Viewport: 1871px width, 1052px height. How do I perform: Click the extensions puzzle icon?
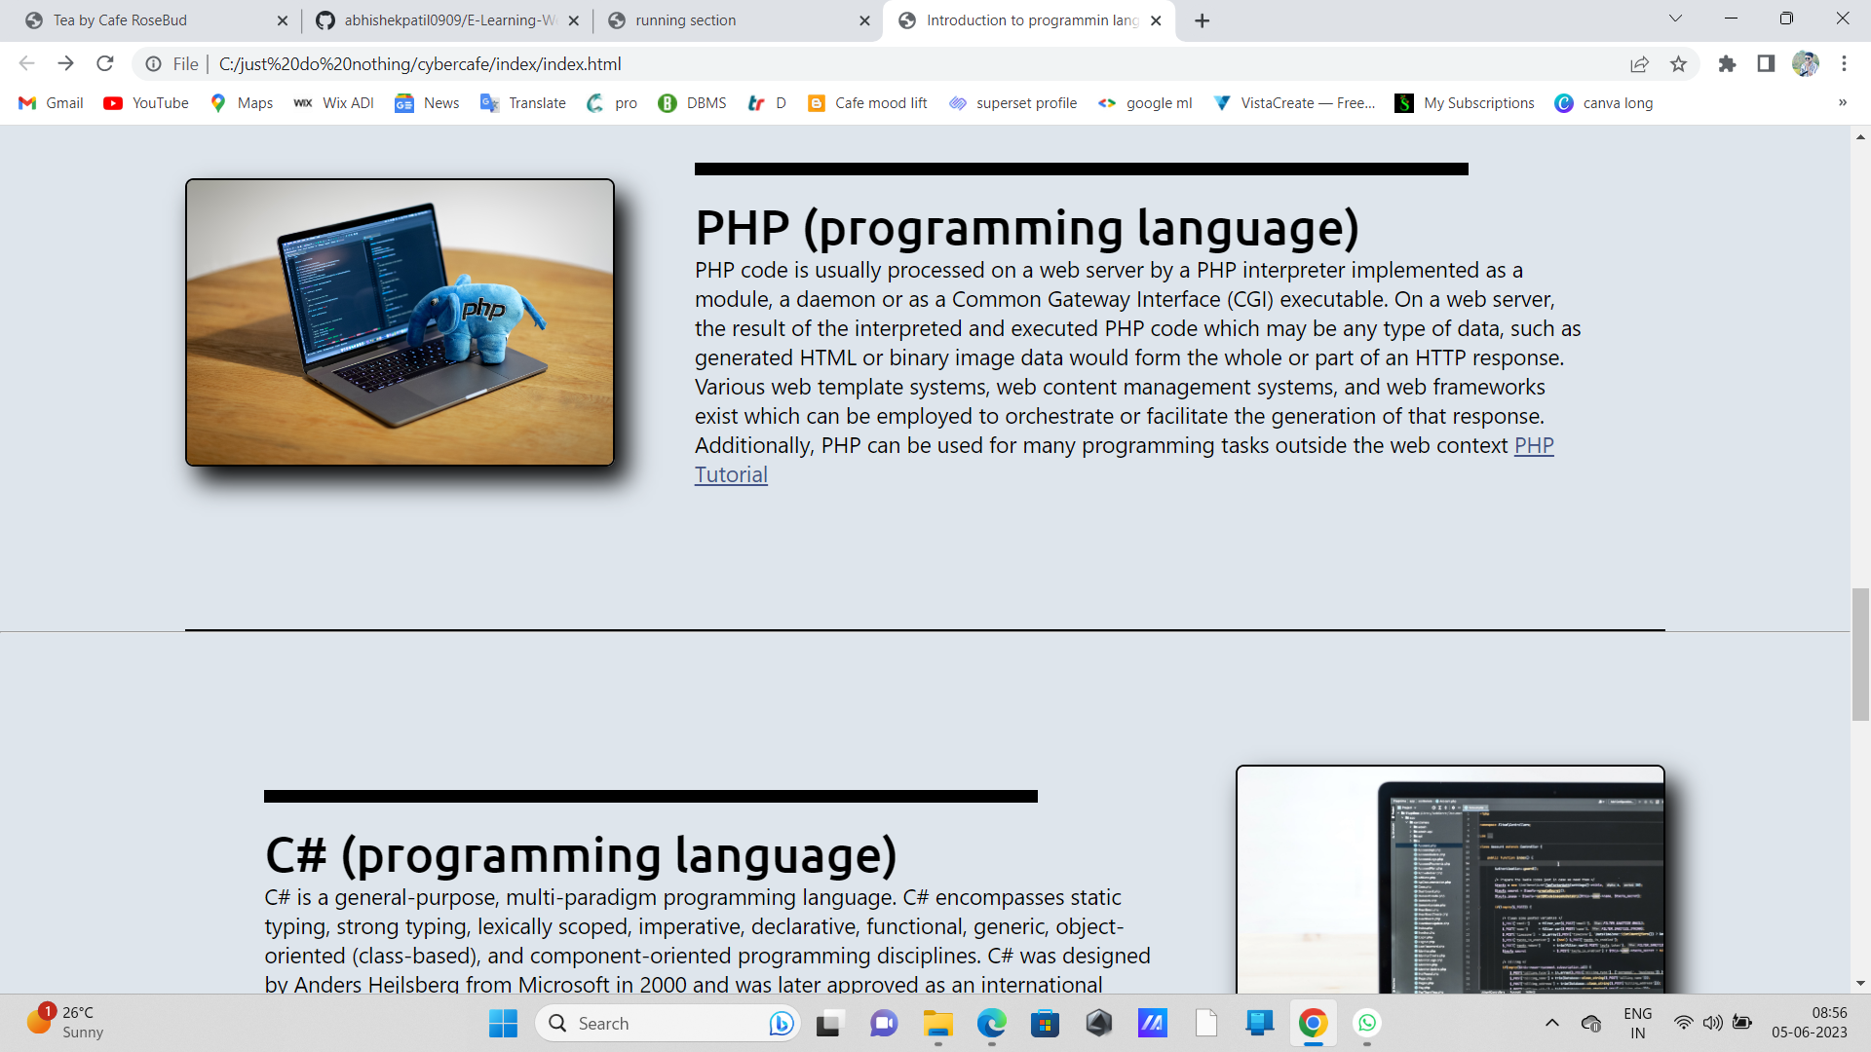(x=1728, y=63)
